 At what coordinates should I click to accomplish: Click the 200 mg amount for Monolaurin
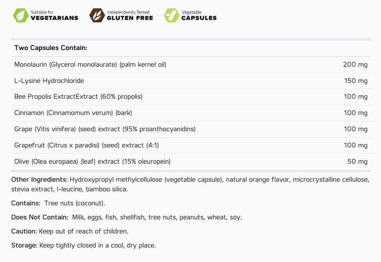[x=355, y=65]
